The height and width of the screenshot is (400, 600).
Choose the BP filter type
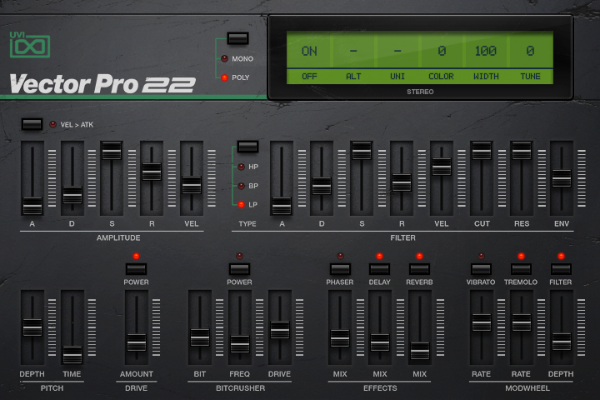point(241,186)
